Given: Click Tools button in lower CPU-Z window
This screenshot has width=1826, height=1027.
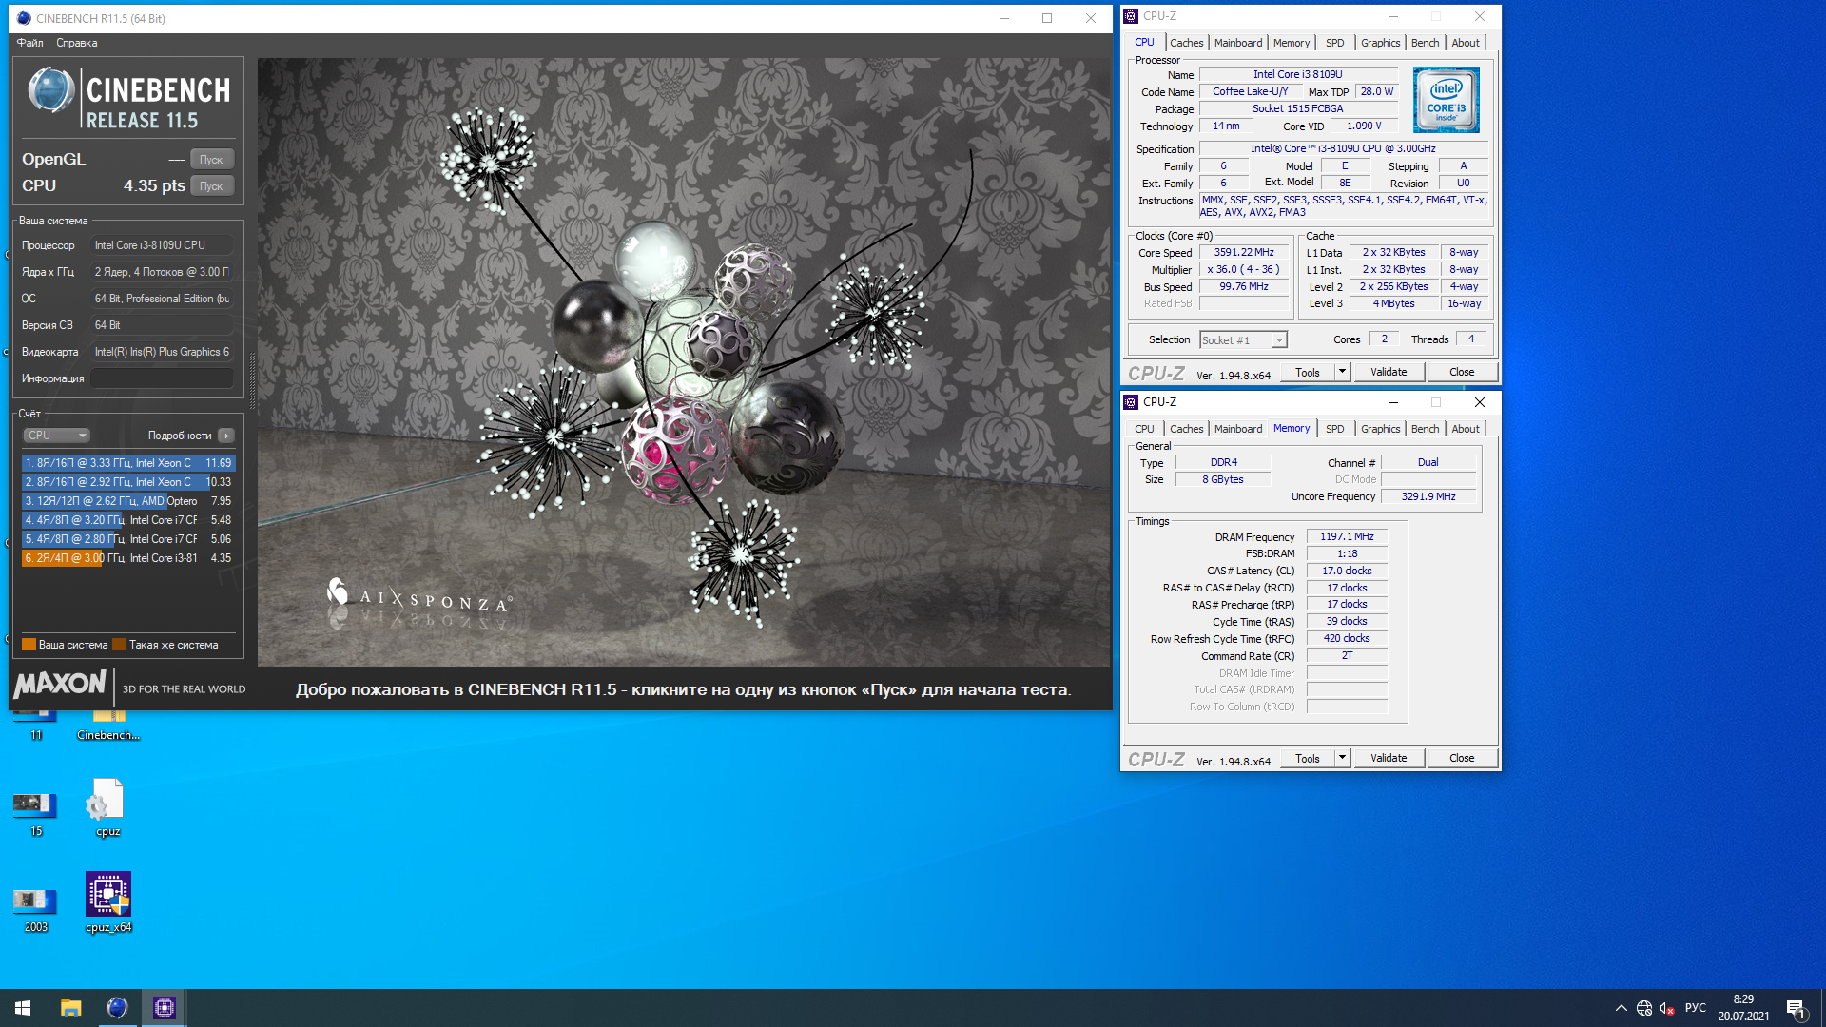Looking at the screenshot, I should pos(1308,759).
